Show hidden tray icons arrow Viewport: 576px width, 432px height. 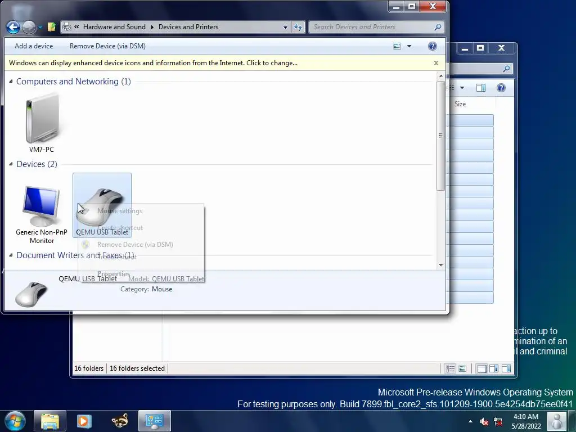click(x=471, y=421)
